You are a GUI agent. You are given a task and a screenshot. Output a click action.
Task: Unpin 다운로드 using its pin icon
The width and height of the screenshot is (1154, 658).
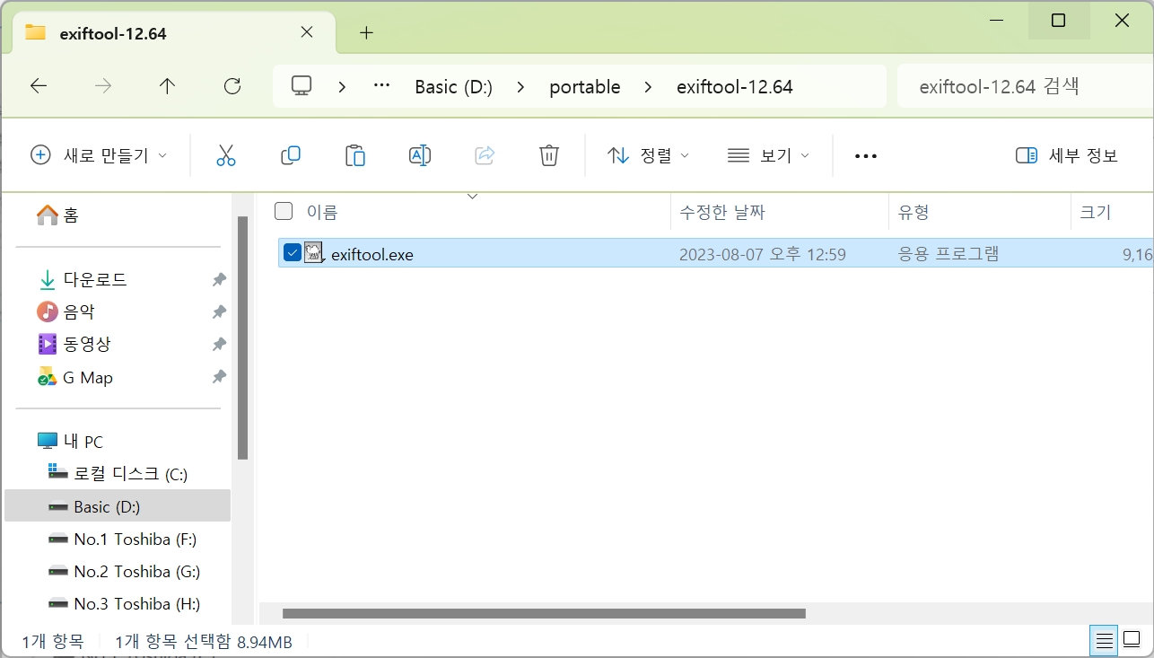219,280
